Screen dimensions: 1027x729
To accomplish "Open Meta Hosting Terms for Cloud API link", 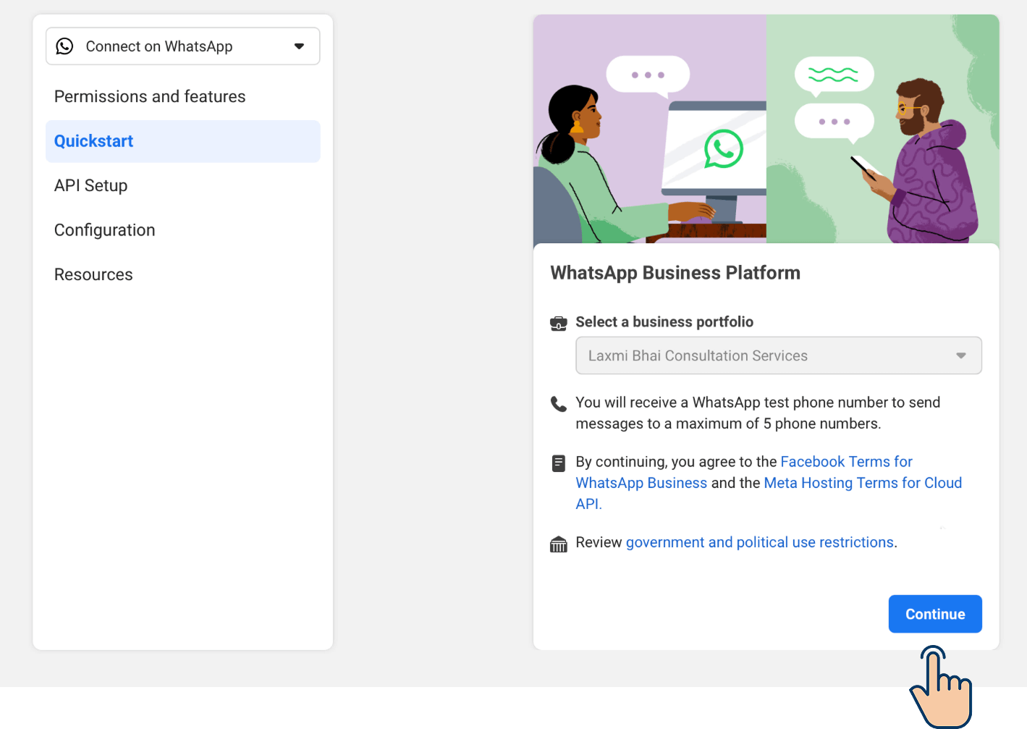I will tap(769, 493).
